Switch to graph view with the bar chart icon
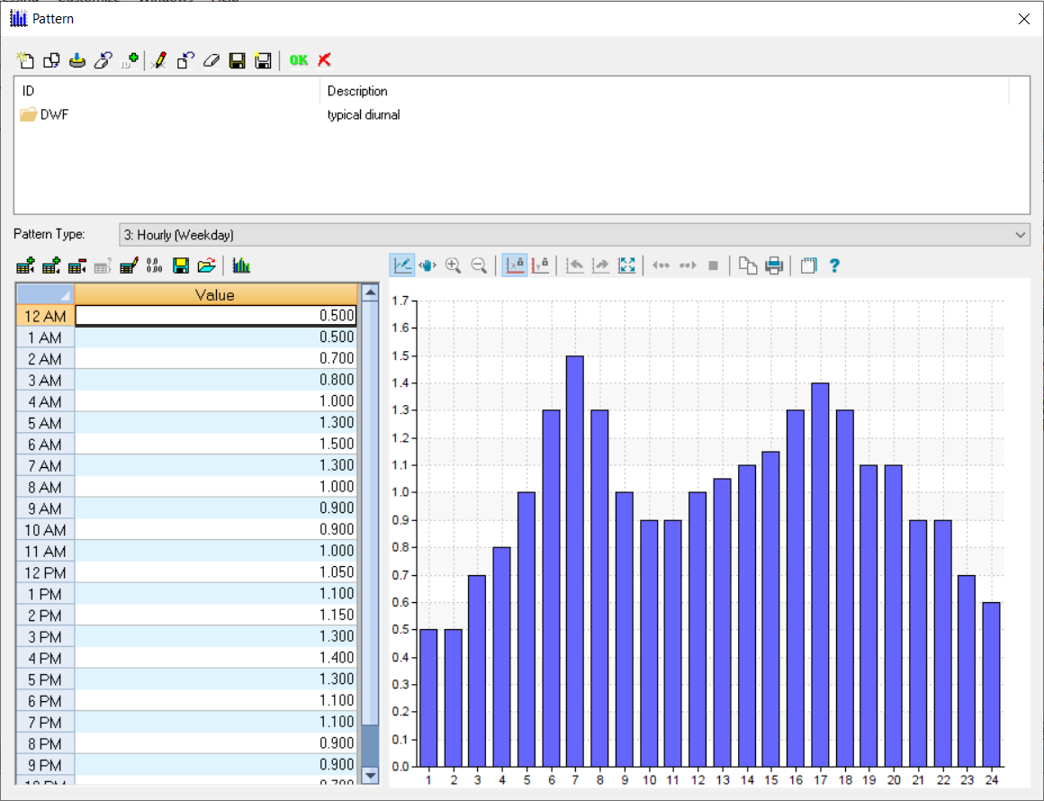 click(241, 265)
